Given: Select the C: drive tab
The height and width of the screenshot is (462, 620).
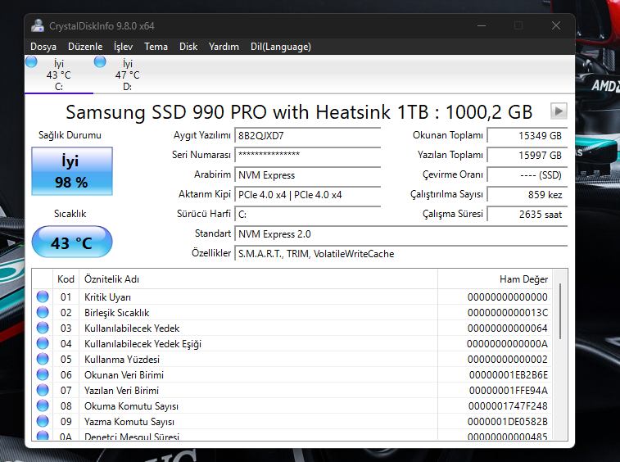Looking at the screenshot, I should (58, 75).
